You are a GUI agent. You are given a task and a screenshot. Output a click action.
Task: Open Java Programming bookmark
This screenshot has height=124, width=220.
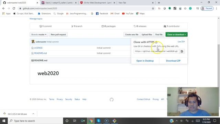tap(77, 13)
